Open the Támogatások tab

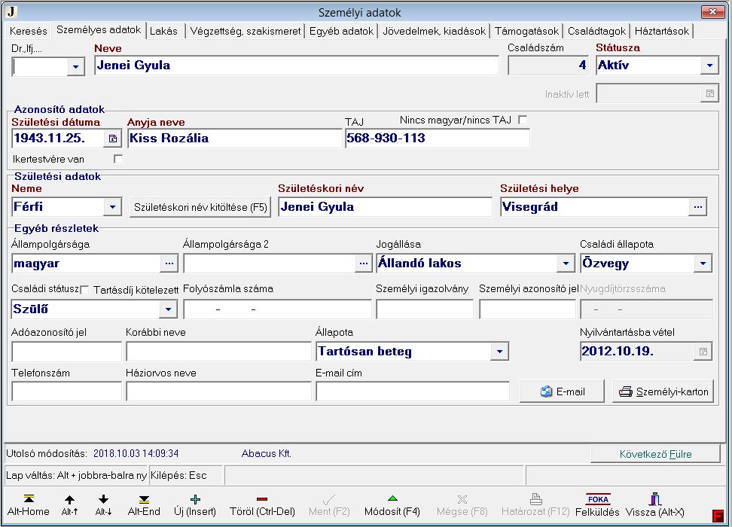coord(526,32)
